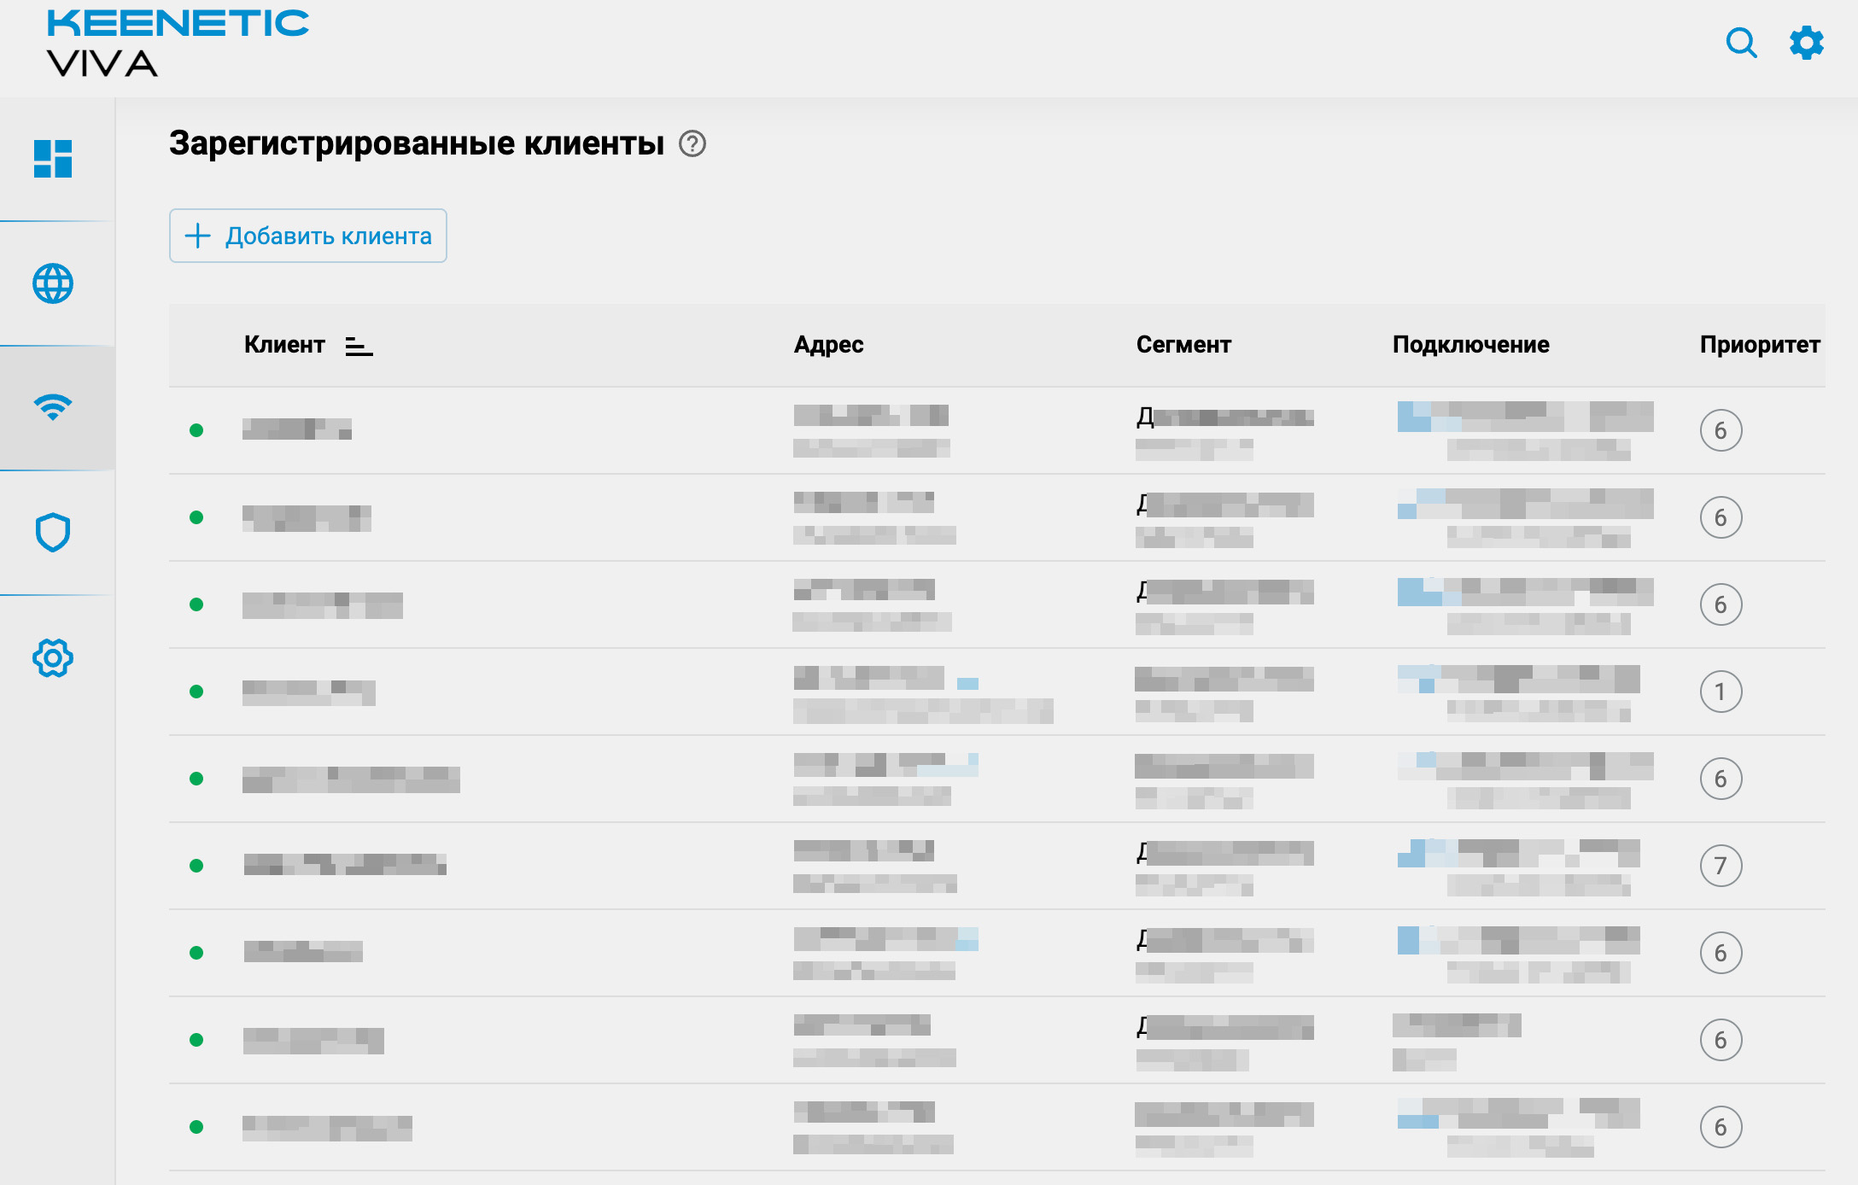Click priority badge showing 7
This screenshot has width=1858, height=1185.
pos(1721,866)
